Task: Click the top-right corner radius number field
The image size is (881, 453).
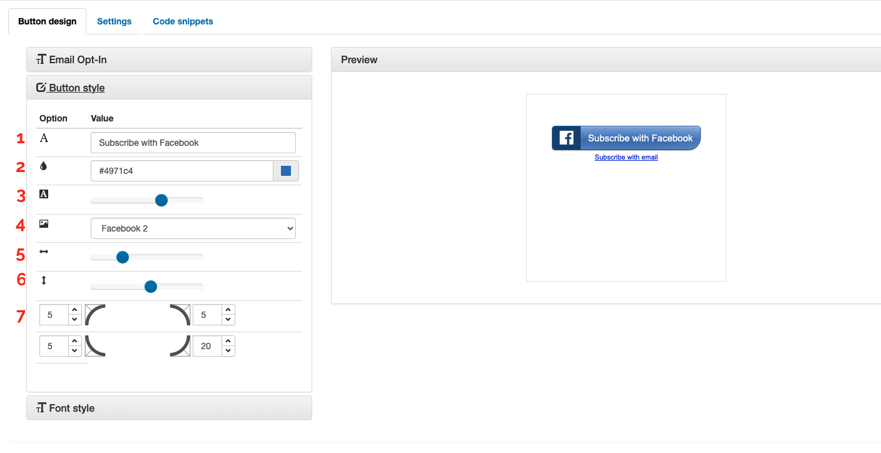Action: (x=207, y=315)
